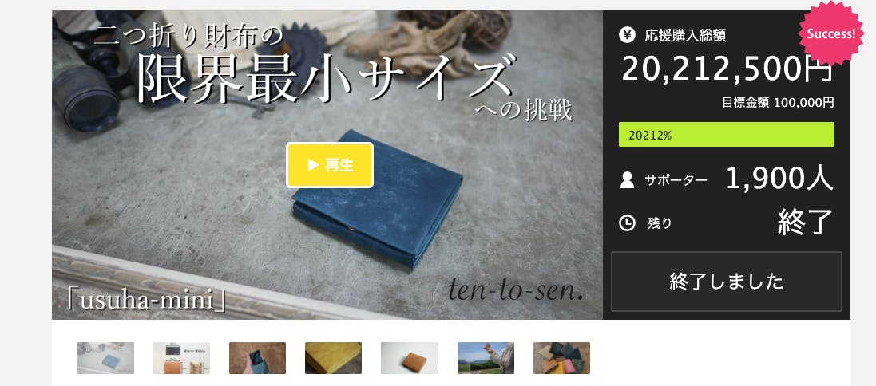Select thumbnail of hand holding dark wallet
This screenshot has height=386, width=876.
pyautogui.click(x=258, y=358)
